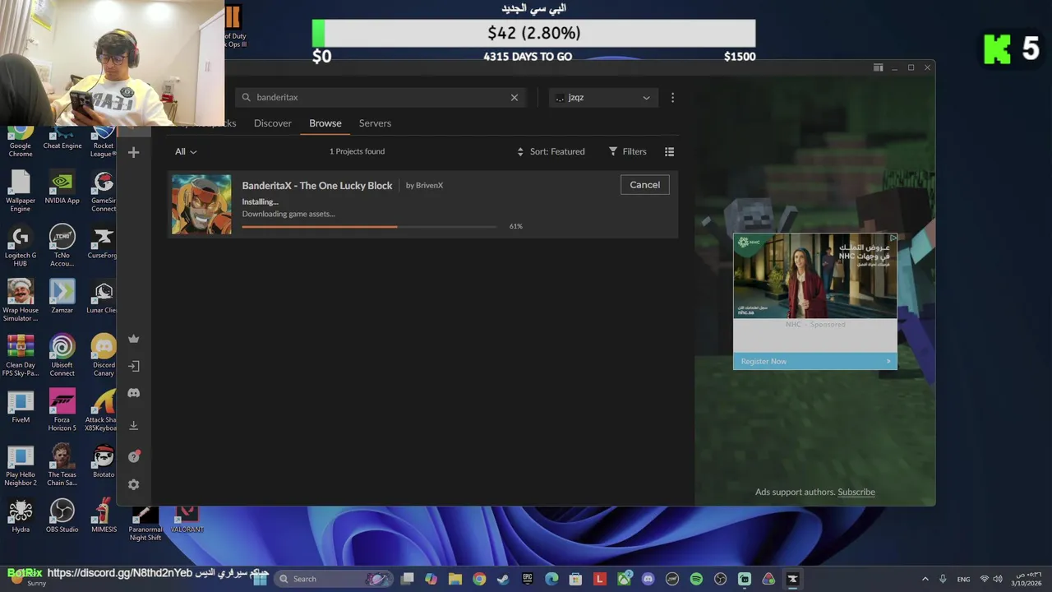Click the Windows taskbar search box
This screenshot has height=592, width=1052.
(335, 579)
